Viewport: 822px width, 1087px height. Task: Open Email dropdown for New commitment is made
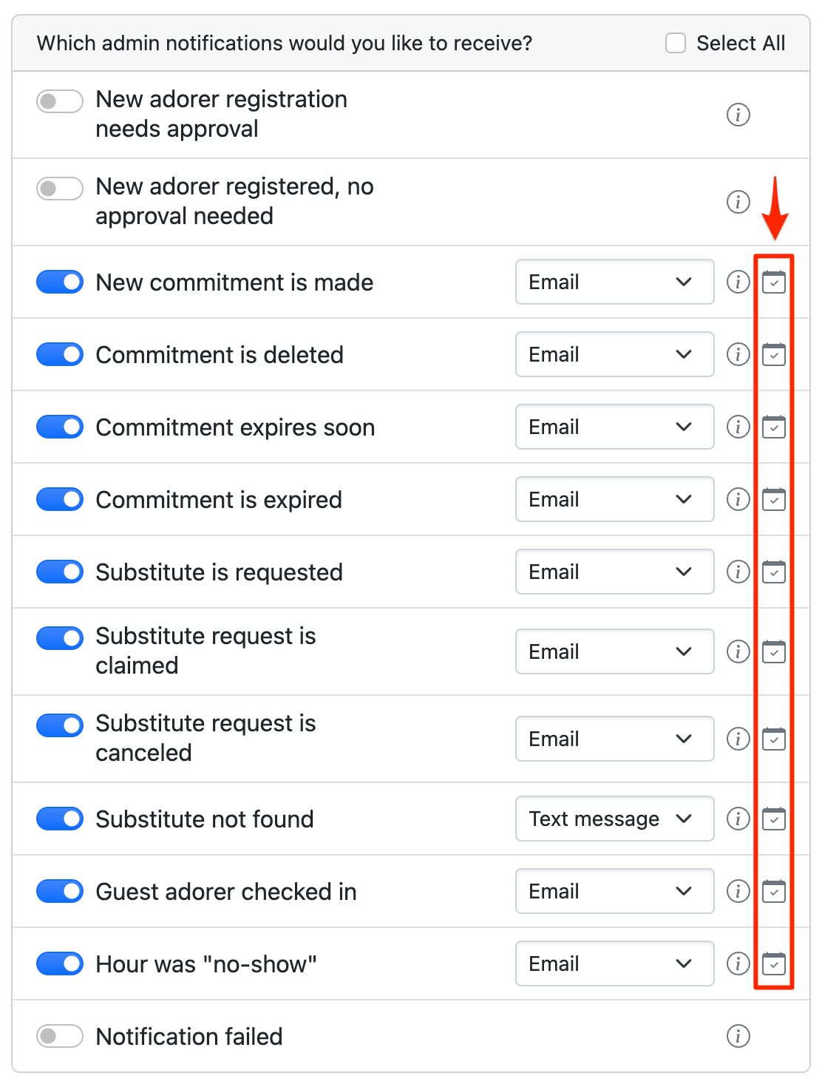614,282
